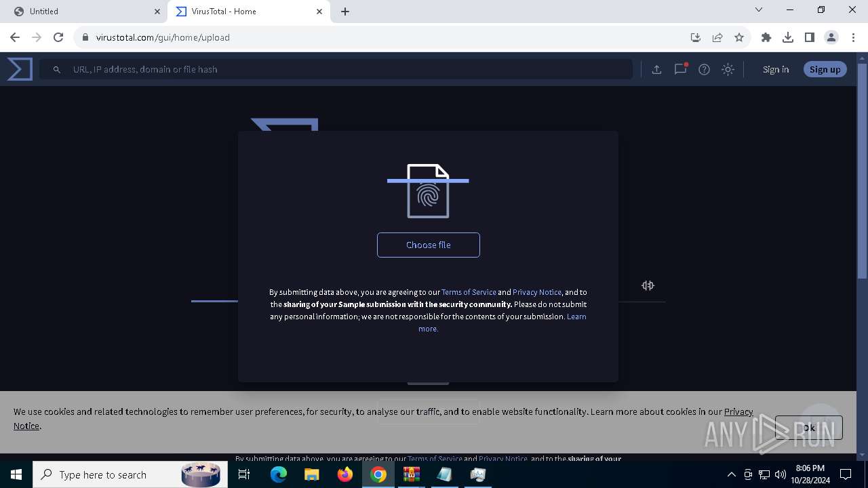This screenshot has width=868, height=488.
Task: Open the Privacy Notice link in dialog
Action: [537, 292]
